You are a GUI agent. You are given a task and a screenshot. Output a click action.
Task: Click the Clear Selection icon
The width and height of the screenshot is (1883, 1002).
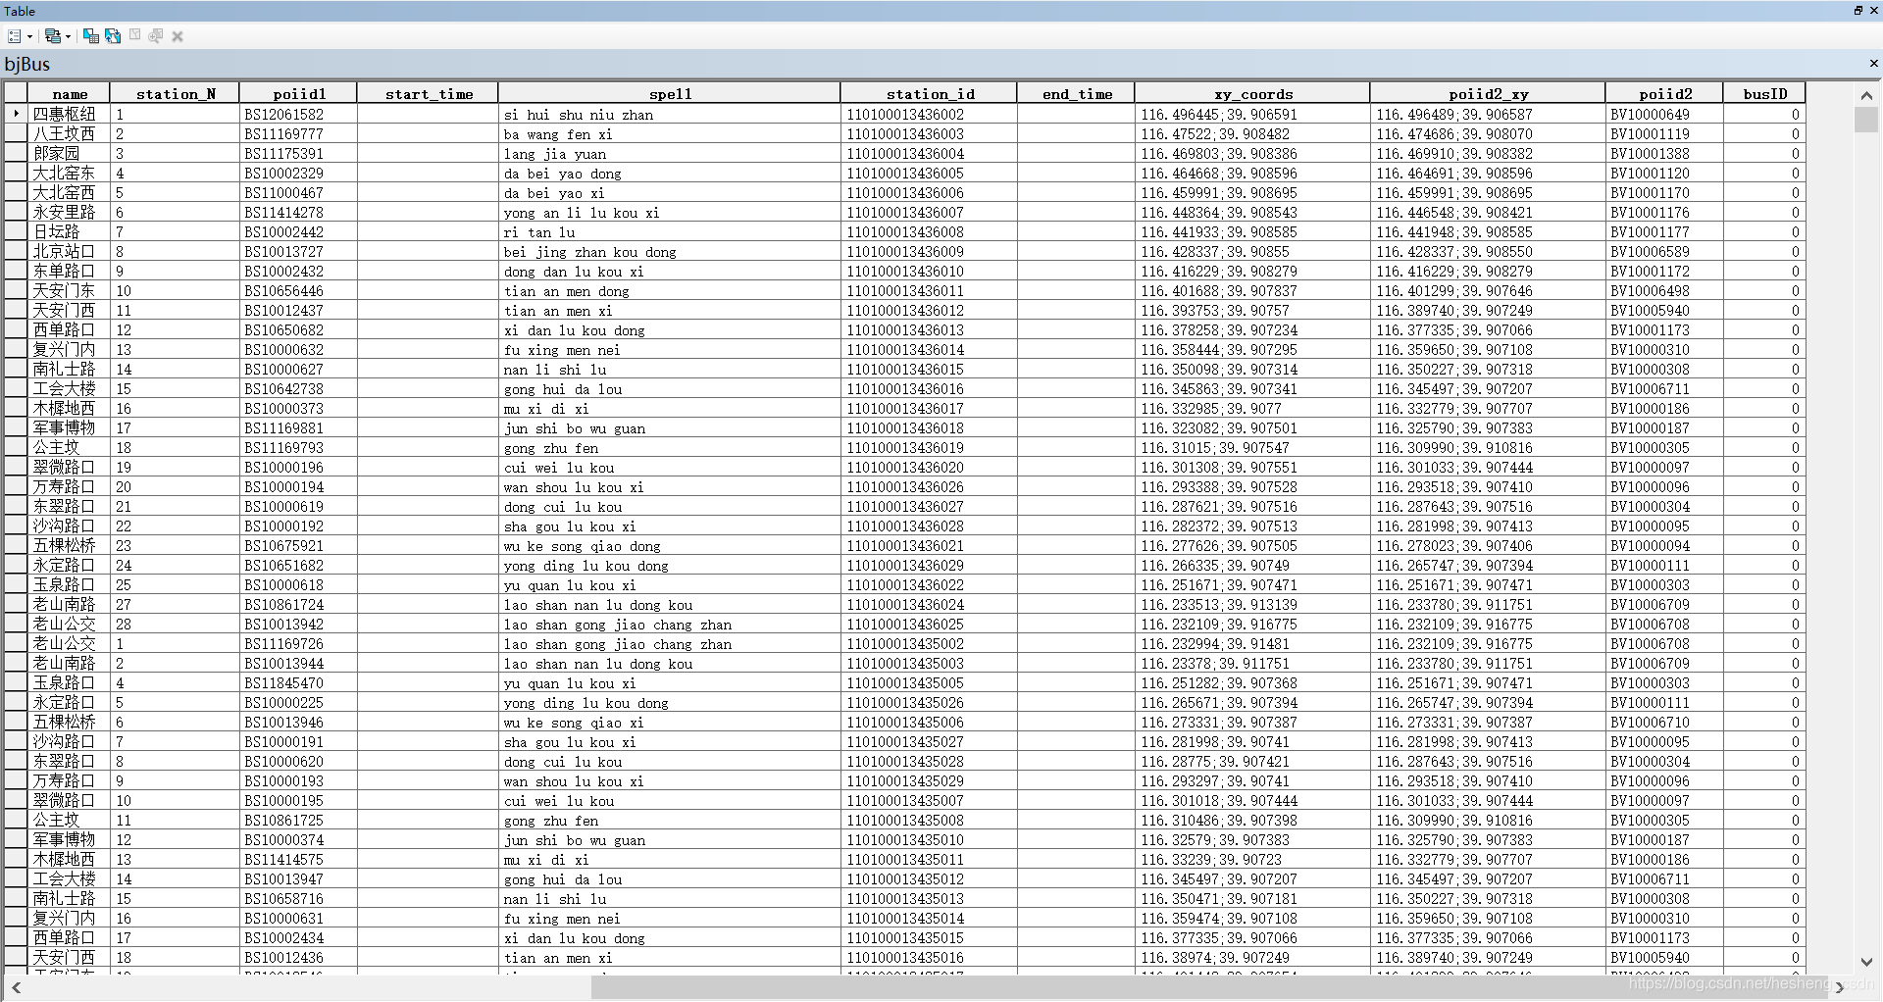(134, 36)
